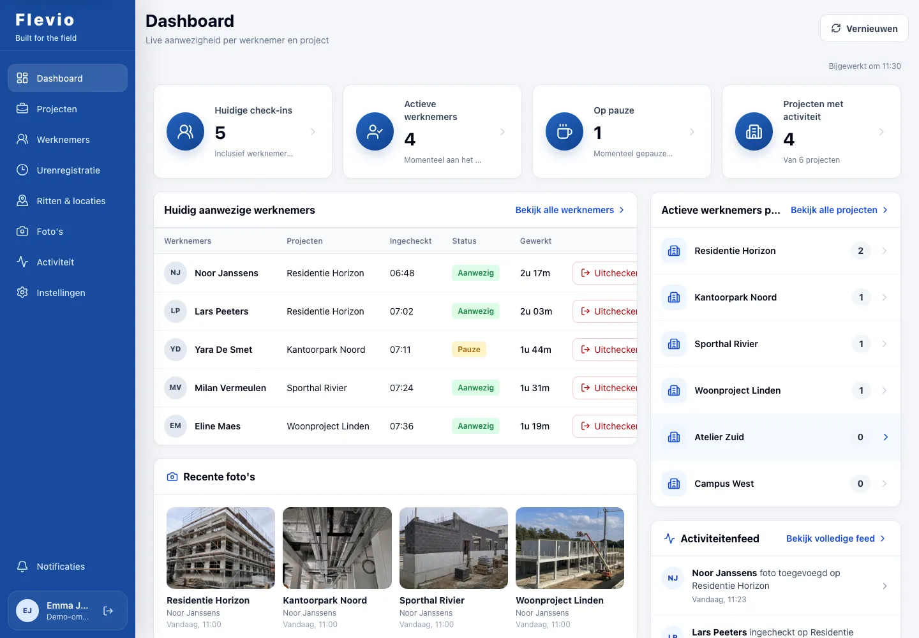Open Dashboard in the sidebar
919x638 pixels.
click(68, 78)
